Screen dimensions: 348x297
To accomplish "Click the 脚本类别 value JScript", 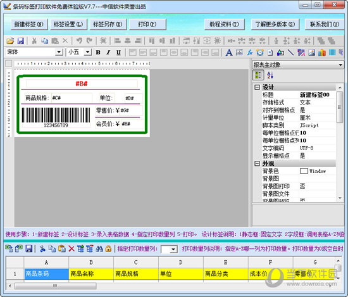I will pos(318,125).
